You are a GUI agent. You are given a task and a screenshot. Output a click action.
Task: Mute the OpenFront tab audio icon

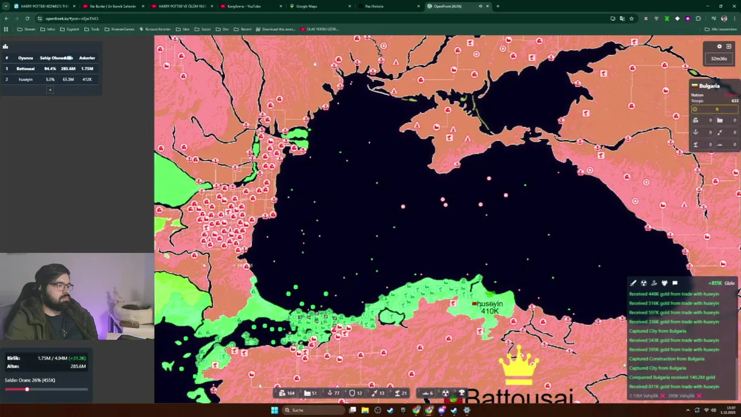point(480,6)
